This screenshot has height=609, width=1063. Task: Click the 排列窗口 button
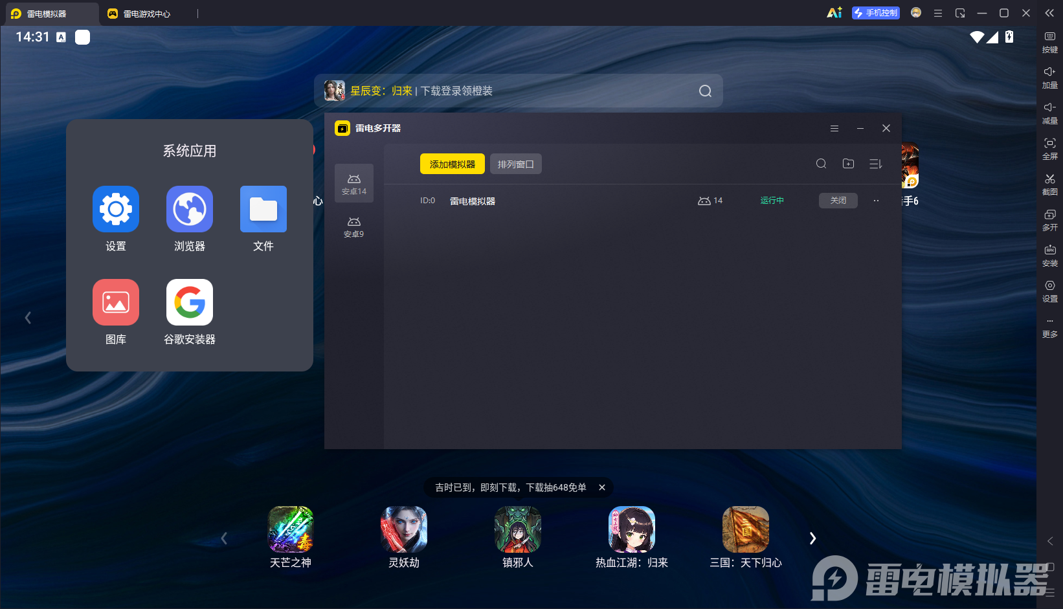tap(515, 164)
